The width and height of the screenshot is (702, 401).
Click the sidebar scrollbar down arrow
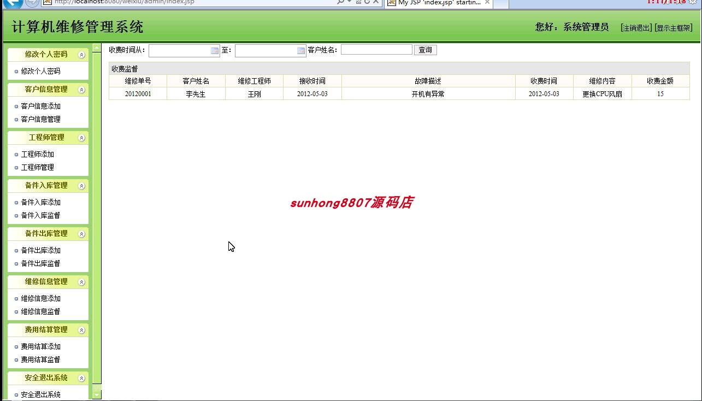(x=97, y=394)
